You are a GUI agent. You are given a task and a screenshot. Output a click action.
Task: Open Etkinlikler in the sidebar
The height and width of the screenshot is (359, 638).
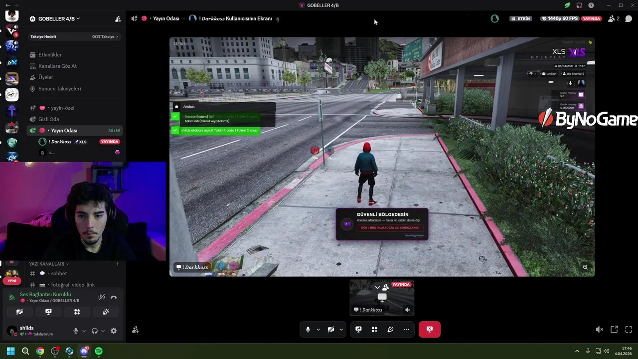coord(74,55)
